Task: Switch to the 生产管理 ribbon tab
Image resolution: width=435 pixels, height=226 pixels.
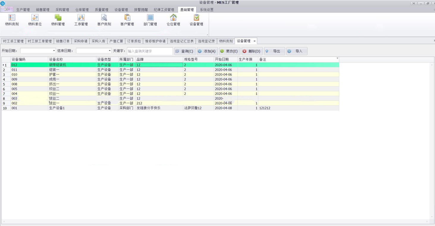Action: [23, 10]
